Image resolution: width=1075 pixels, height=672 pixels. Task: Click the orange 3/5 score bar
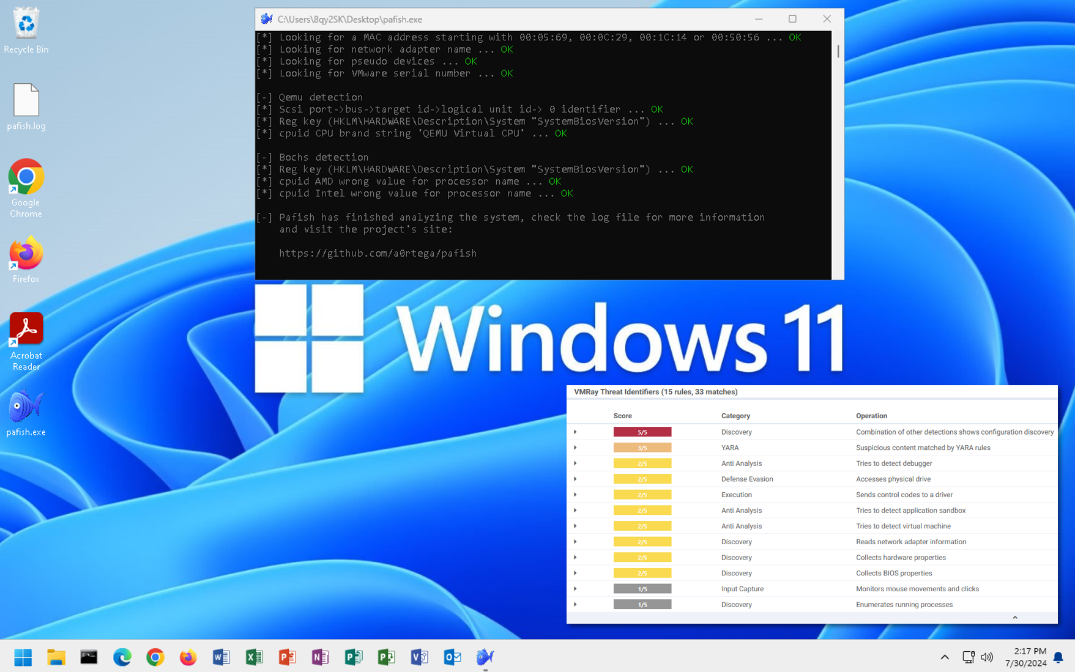pyautogui.click(x=642, y=448)
